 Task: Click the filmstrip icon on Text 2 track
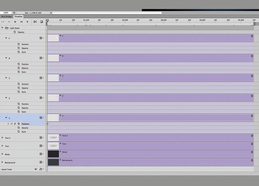(41, 138)
